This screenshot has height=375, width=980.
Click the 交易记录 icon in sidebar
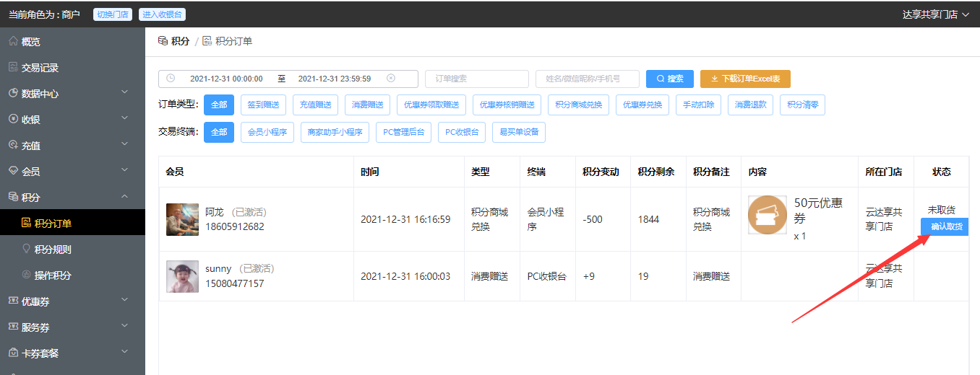pos(13,67)
